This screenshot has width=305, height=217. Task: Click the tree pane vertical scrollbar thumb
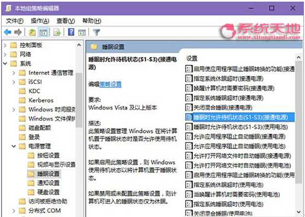[x=79, y=100]
